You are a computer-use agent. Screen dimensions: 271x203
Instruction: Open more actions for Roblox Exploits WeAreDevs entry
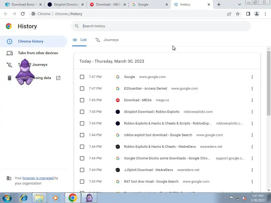point(252,147)
